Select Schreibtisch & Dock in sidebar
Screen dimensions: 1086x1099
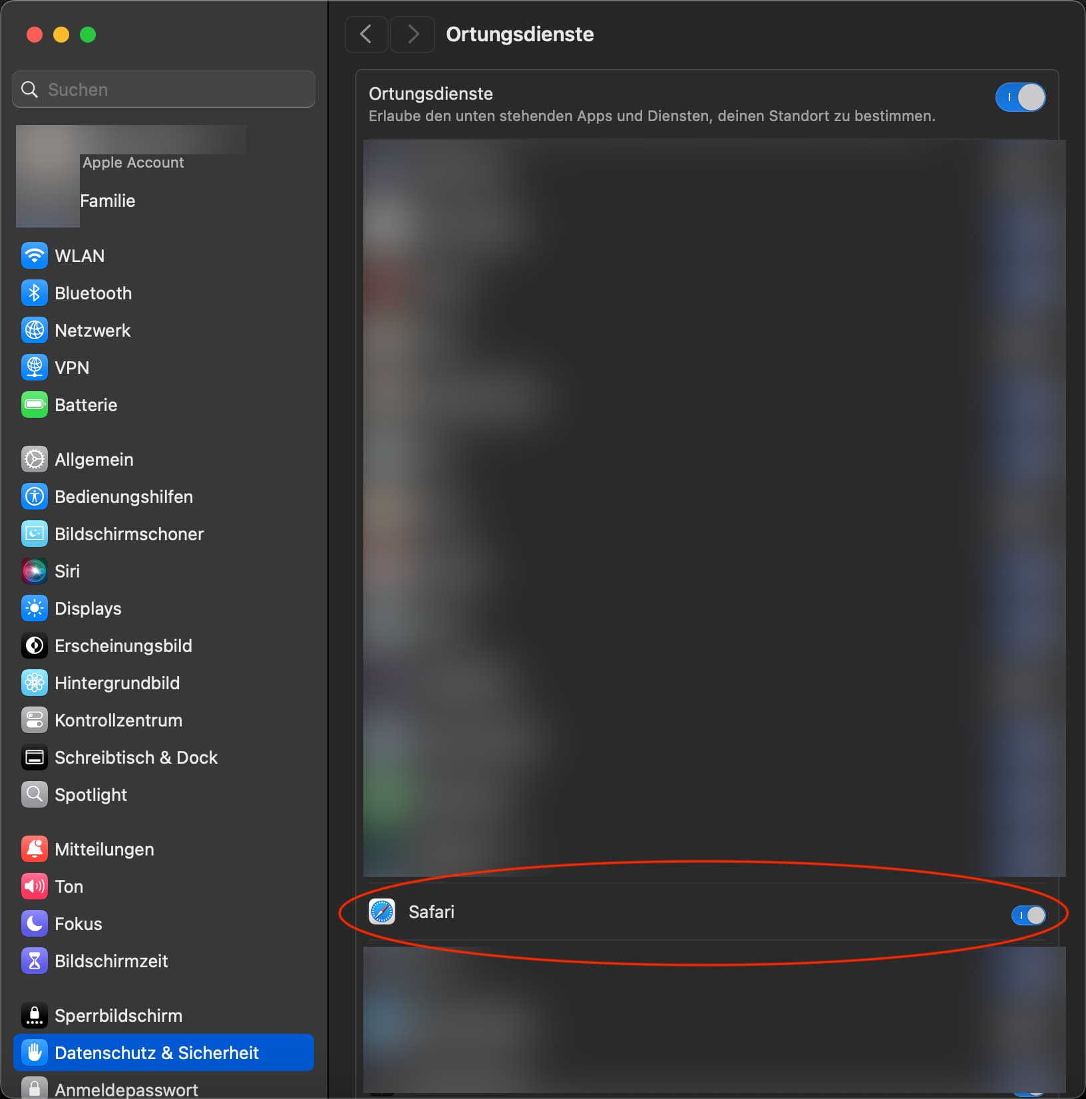[x=136, y=757]
